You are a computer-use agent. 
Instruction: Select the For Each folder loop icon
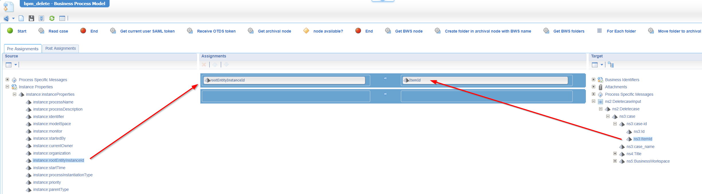[x=600, y=31]
